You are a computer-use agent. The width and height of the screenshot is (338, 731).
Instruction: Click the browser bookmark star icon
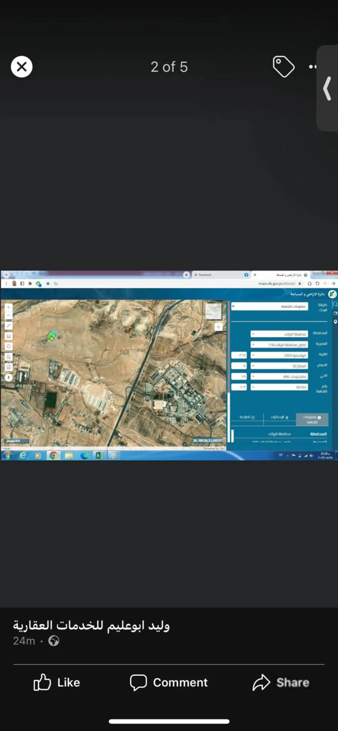click(x=48, y=284)
